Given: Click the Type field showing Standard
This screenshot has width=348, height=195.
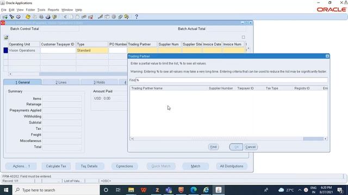Looking at the screenshot, I should (x=92, y=50).
